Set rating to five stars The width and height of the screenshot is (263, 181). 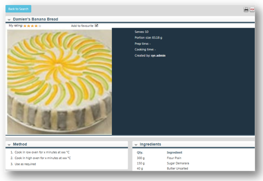coord(40,26)
